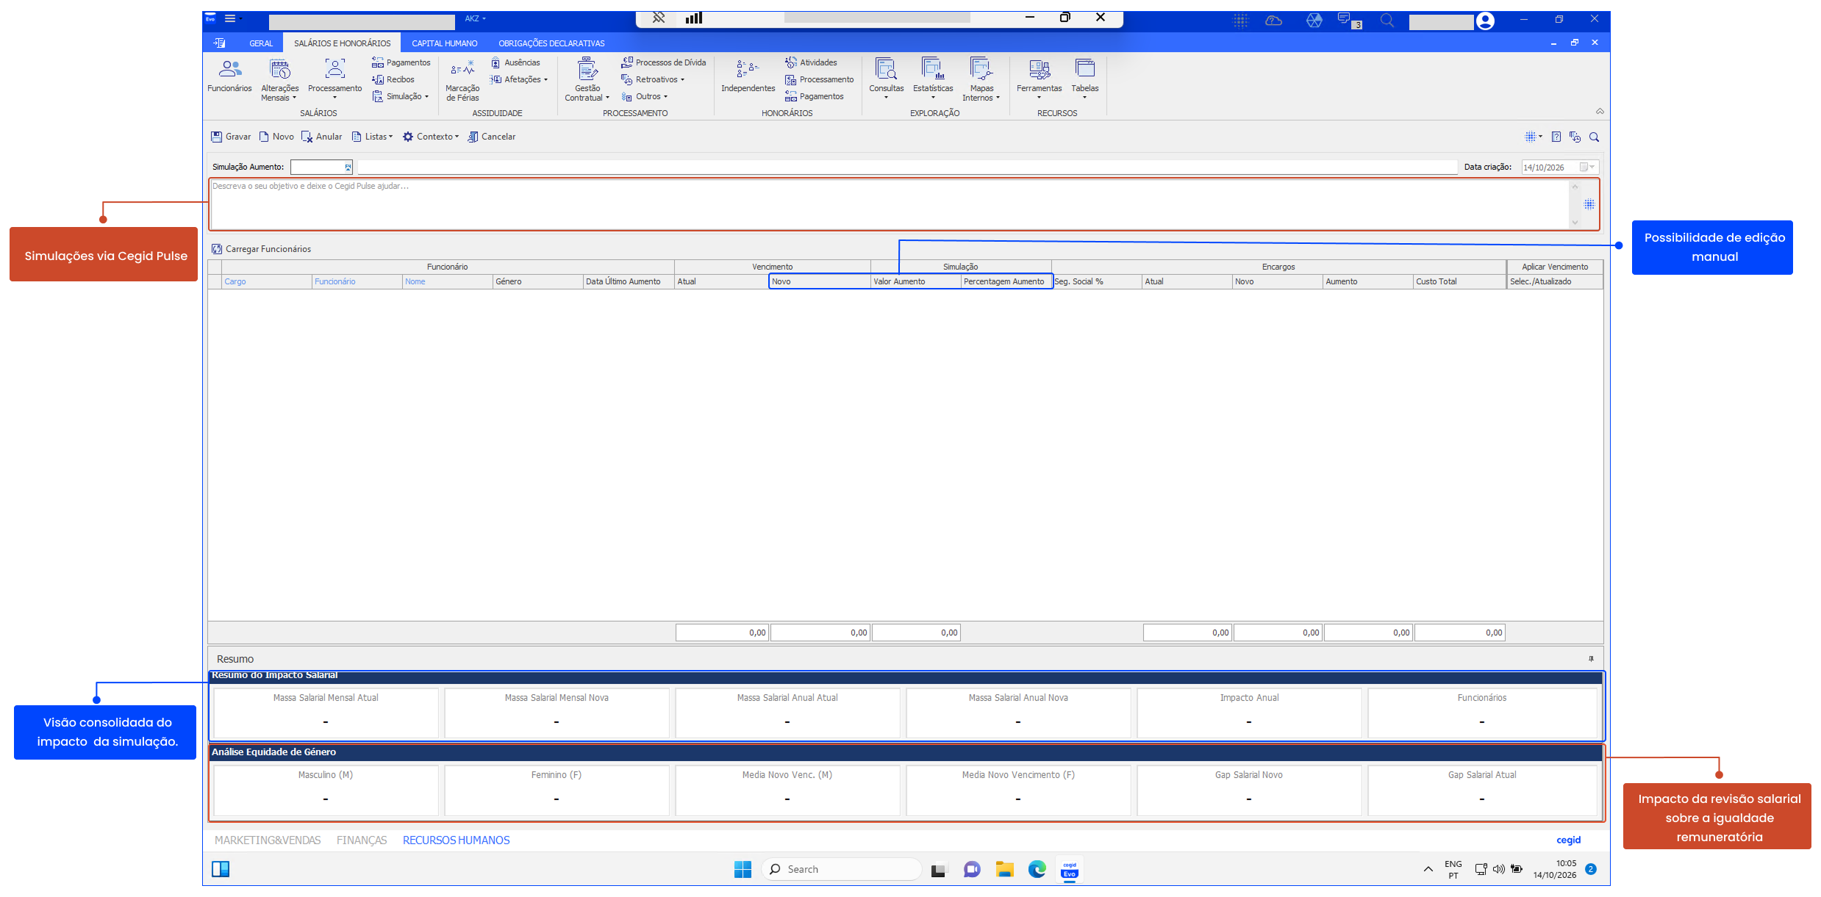Open Mapas Internos icon
This screenshot has width=1821, height=897.
point(981,80)
